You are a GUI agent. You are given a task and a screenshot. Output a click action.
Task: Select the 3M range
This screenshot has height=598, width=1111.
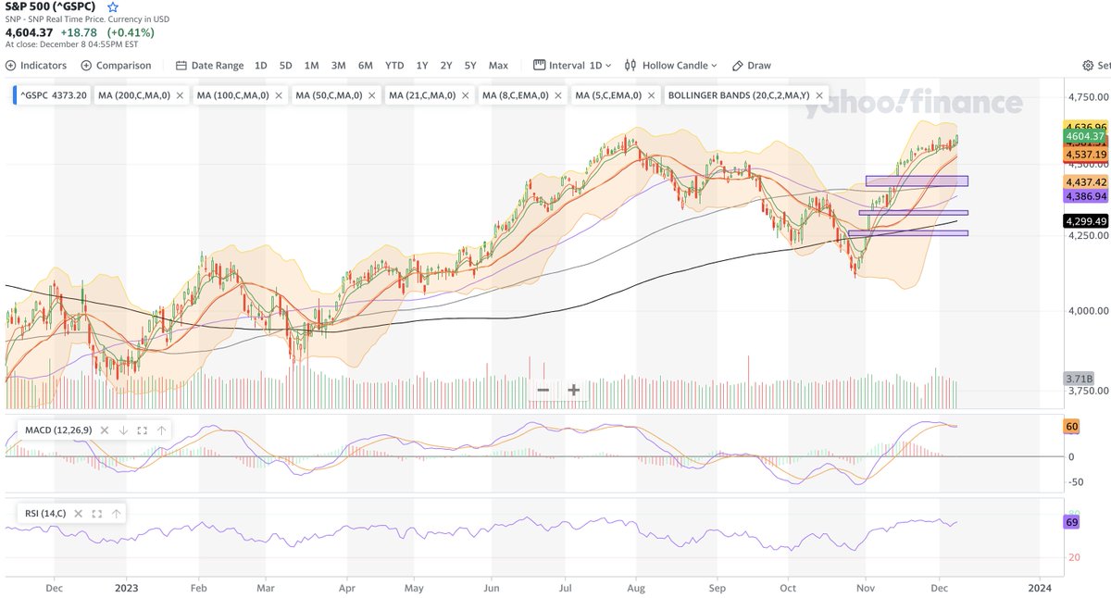tap(339, 66)
